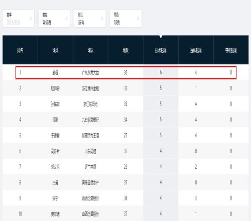Open the 球队 所有 team filter
Image resolution: width=251 pixels, height=221 pixels.
(90, 19)
